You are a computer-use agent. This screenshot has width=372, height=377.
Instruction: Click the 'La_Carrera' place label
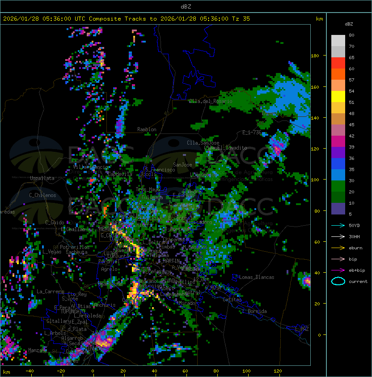[50, 291]
